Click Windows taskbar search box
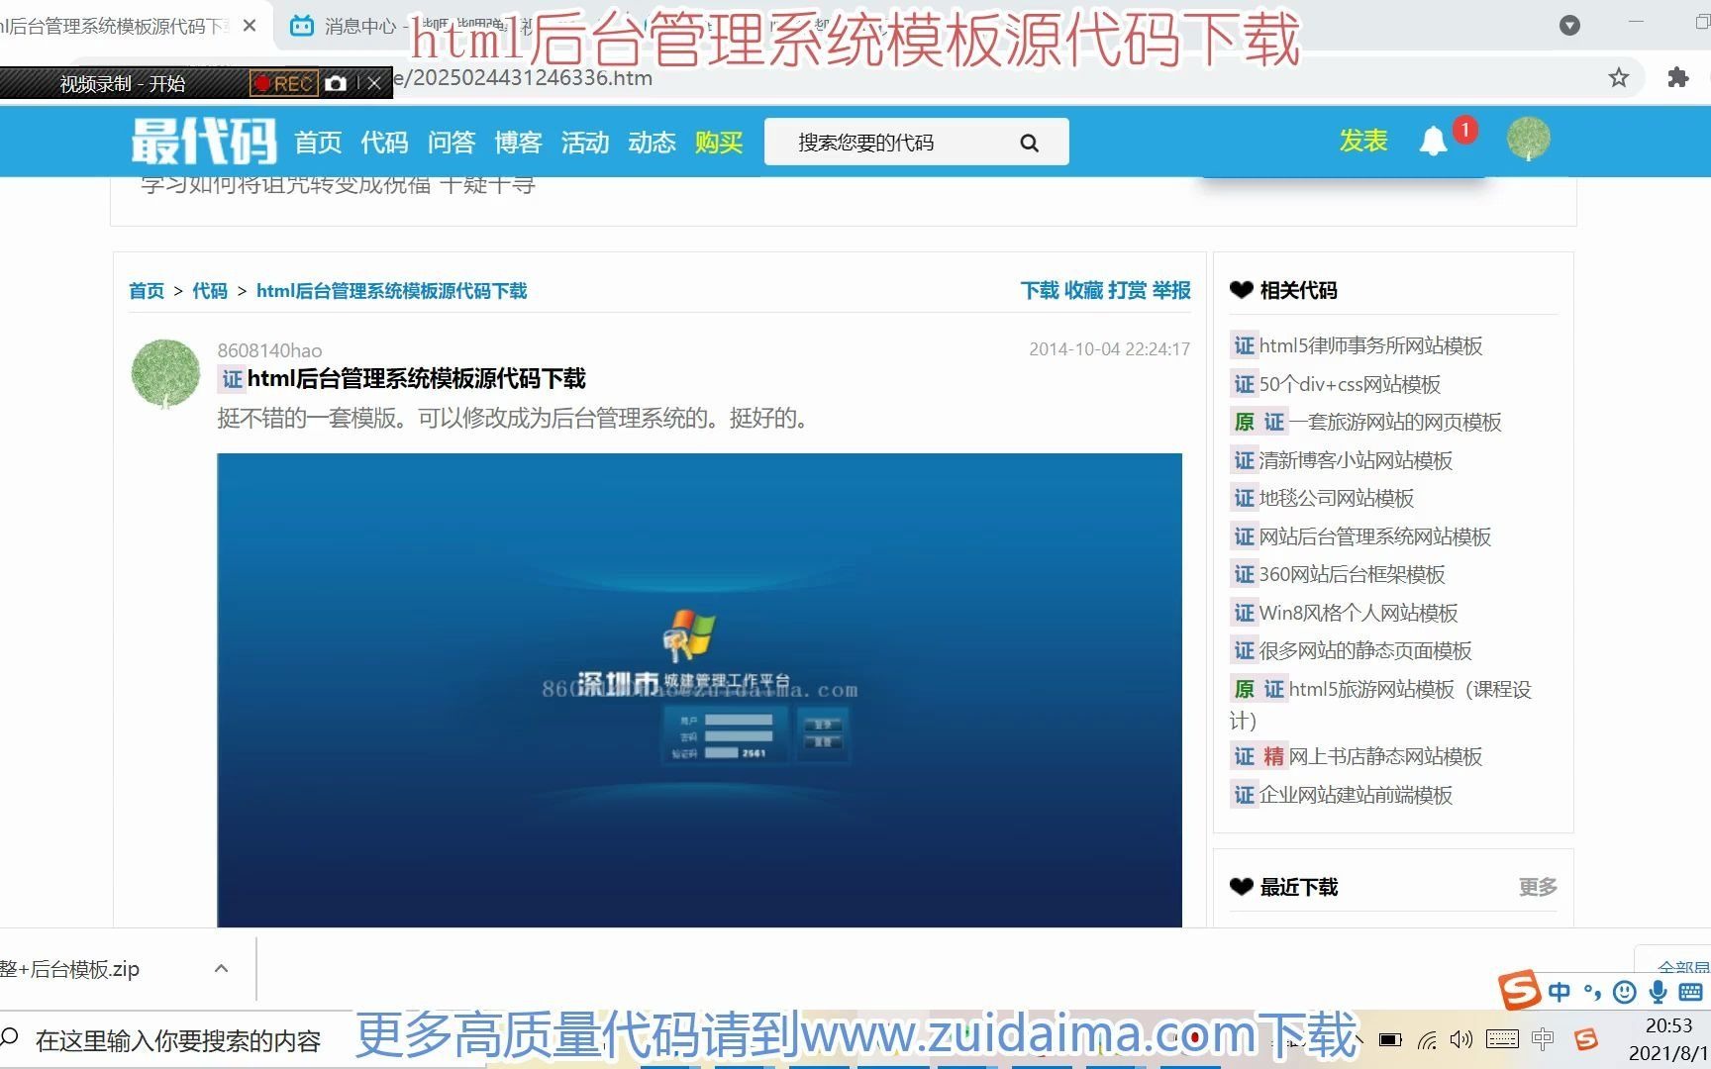This screenshot has height=1069, width=1711. click(x=176, y=1040)
